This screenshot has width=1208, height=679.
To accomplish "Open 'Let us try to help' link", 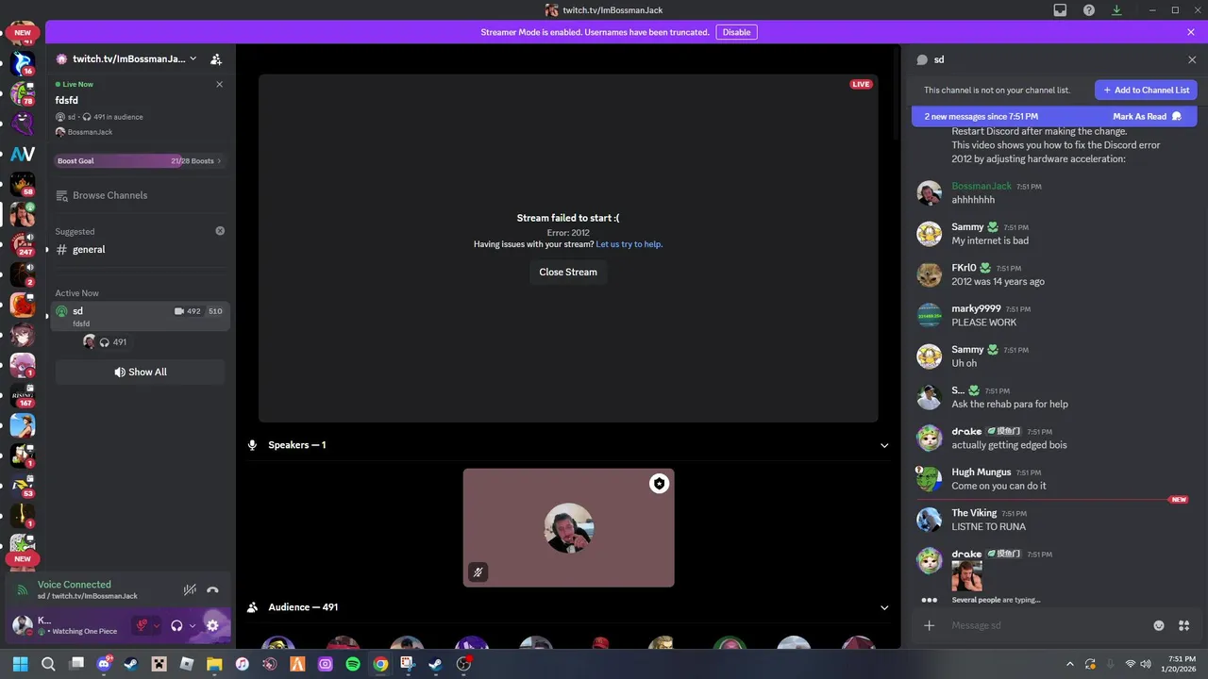I will (629, 244).
